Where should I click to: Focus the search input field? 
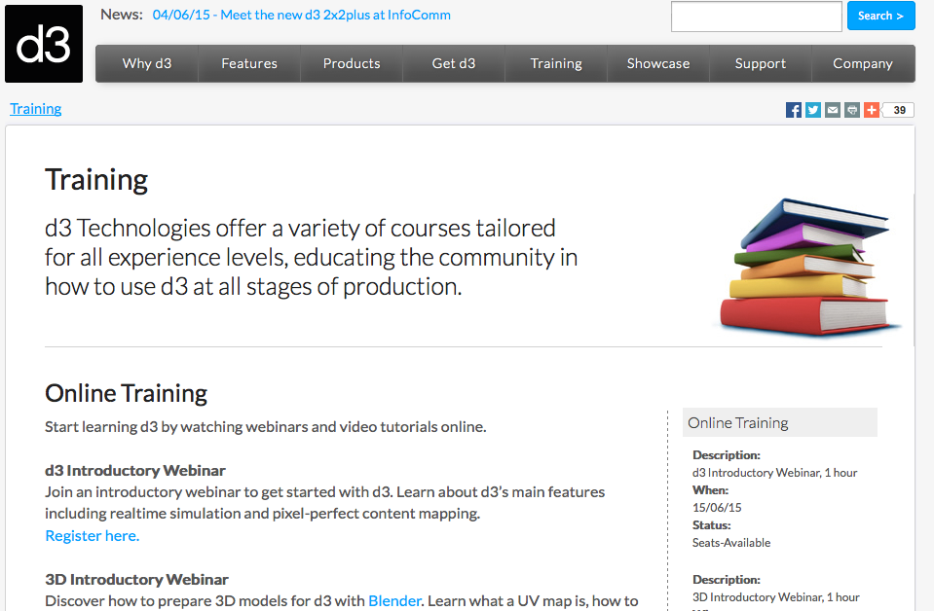tap(757, 17)
